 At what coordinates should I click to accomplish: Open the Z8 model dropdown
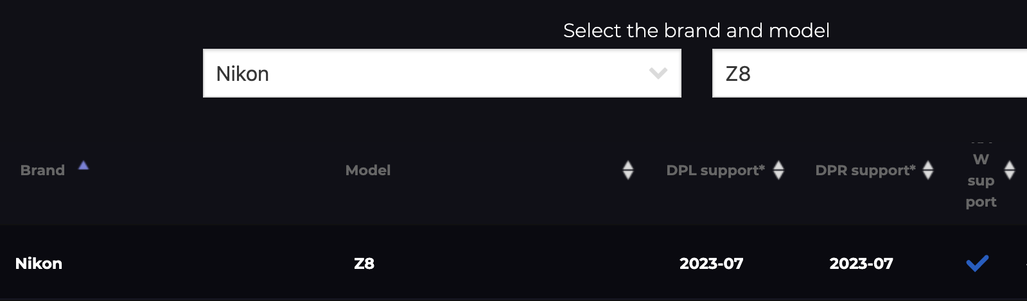[867, 73]
